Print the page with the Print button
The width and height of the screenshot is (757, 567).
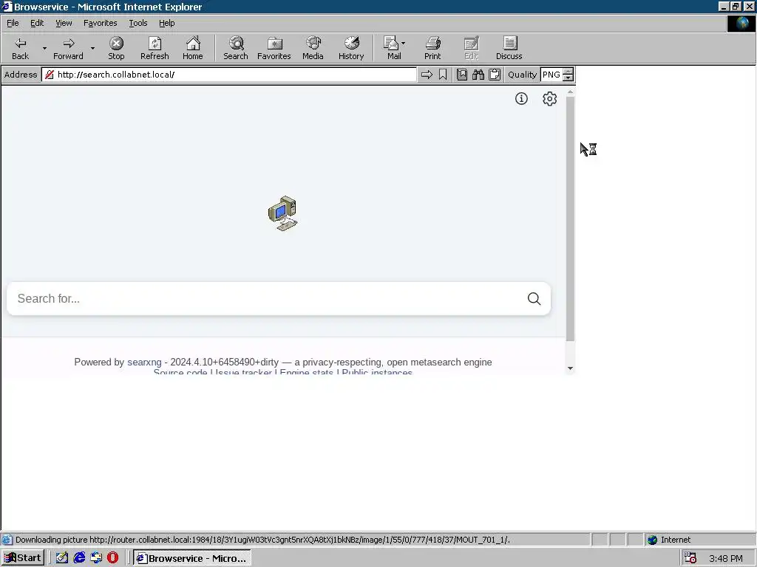coord(432,48)
